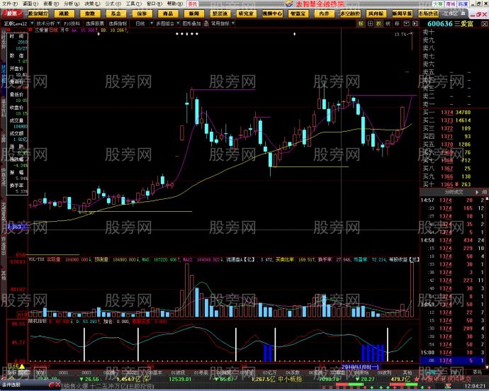Viewport: 489px width, 391px height.
Task: Open the 新闻早报 toolbar button
Action: [x=402, y=13]
